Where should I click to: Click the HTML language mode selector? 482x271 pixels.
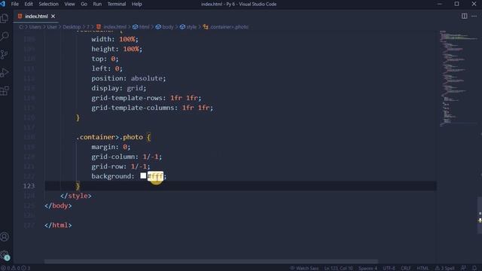click(x=423, y=268)
